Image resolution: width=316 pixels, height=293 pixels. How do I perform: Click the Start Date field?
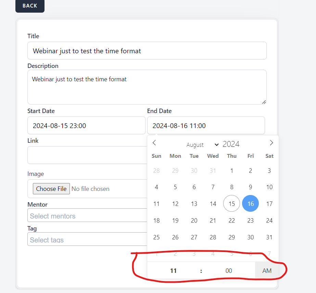point(86,126)
